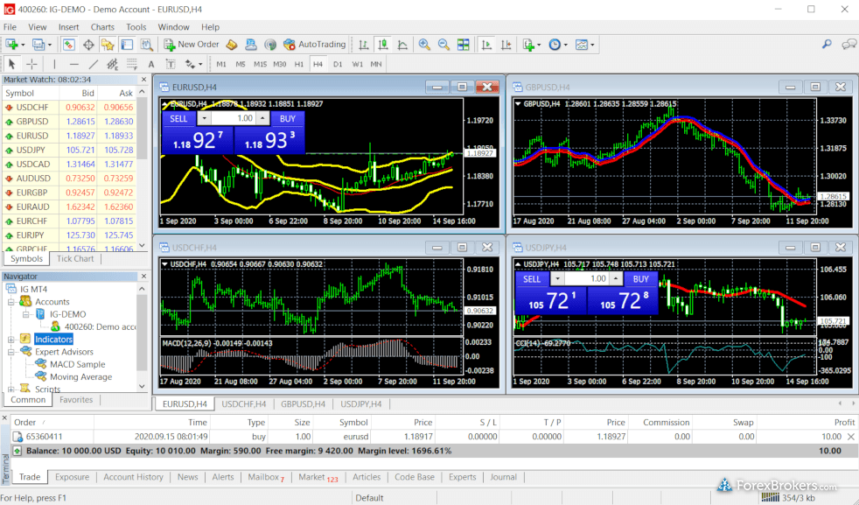Open the Indicators list add icon

tap(528, 45)
